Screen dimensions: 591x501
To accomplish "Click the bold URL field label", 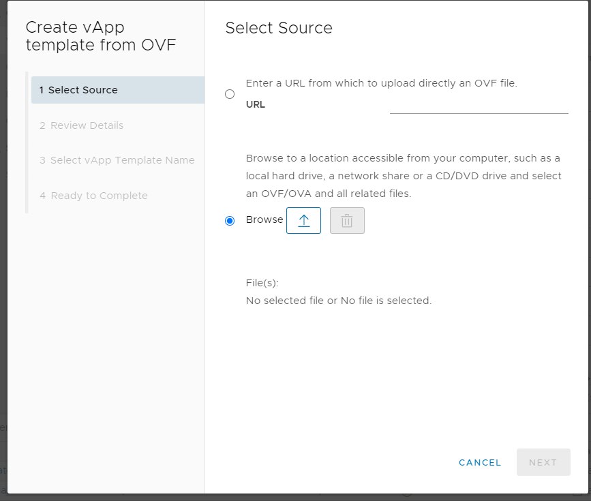I will point(256,104).
